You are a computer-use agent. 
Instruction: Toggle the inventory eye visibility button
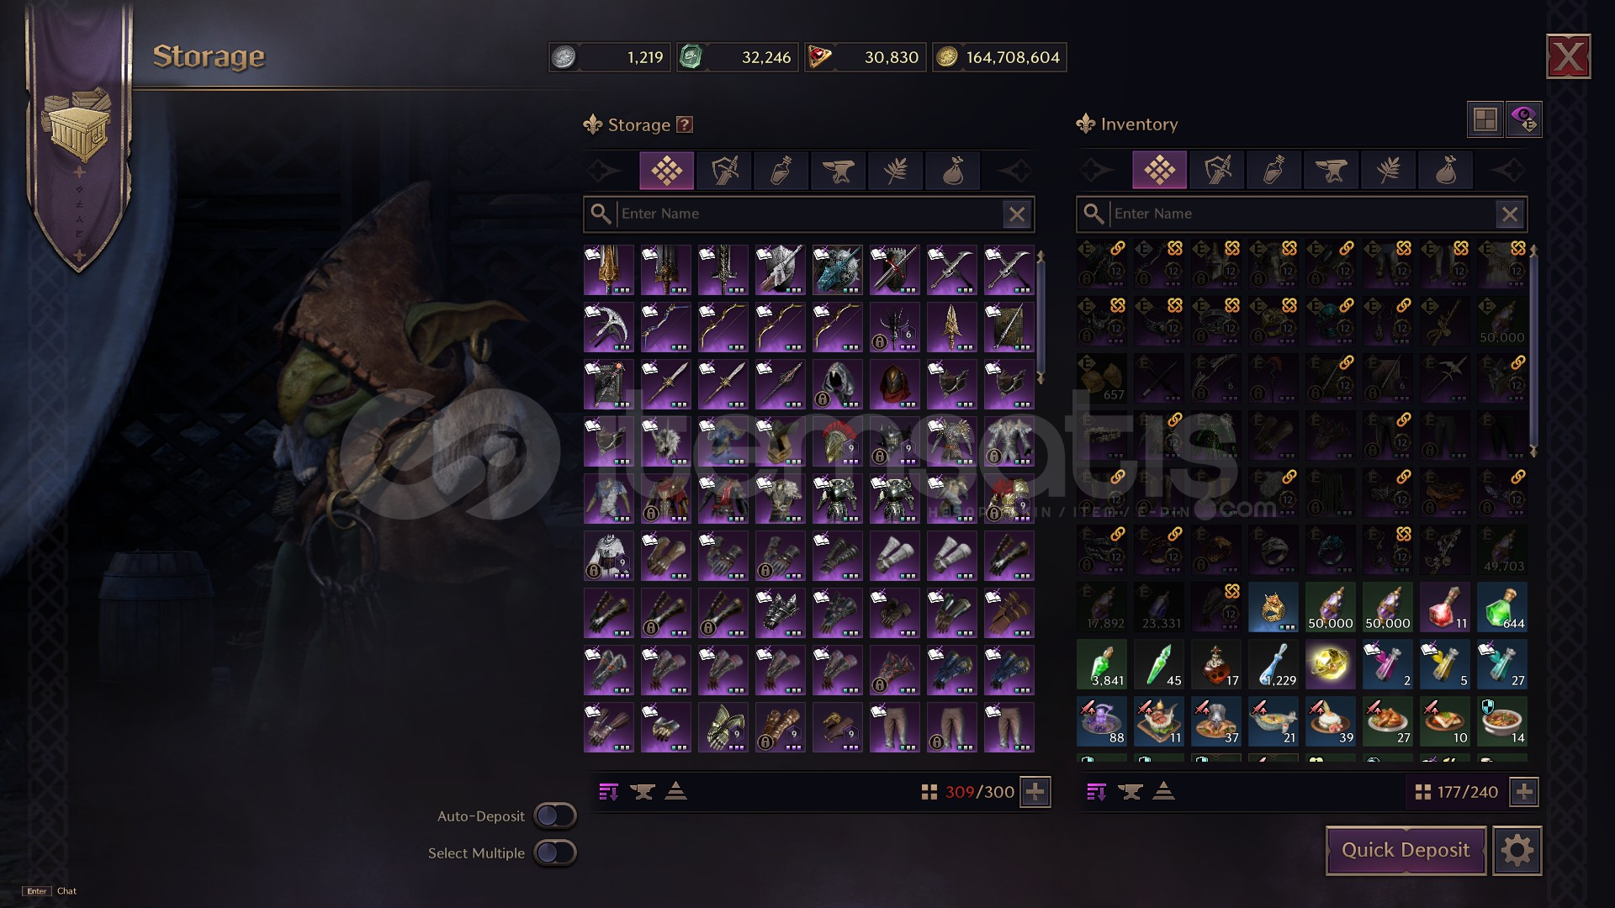coord(1524,119)
